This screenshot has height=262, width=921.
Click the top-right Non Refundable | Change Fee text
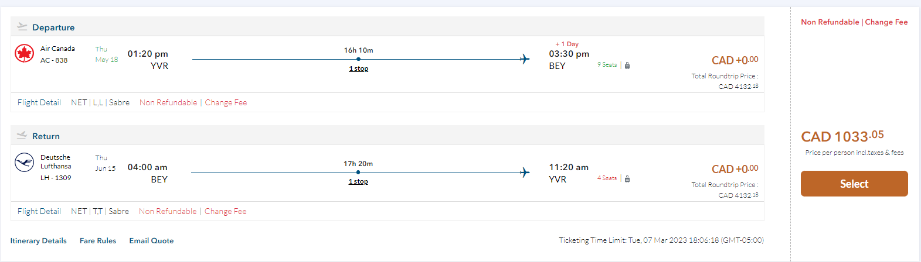854,22
